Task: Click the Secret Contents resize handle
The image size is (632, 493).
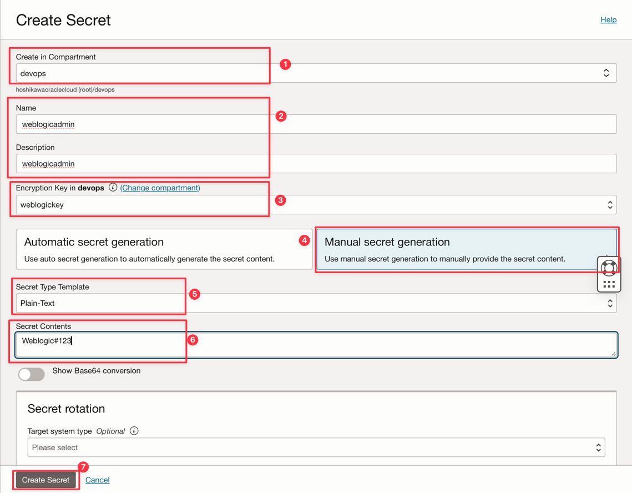Action: 613,353
